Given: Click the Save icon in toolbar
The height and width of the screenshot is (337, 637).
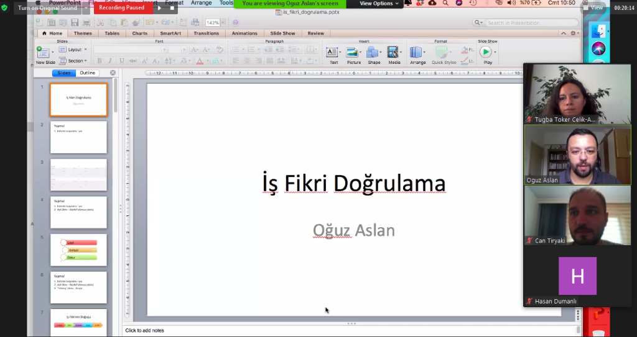Looking at the screenshot, I should point(76,22).
